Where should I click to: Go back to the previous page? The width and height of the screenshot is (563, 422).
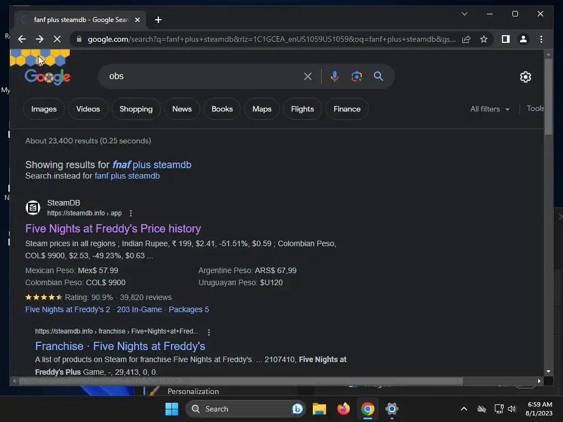click(x=22, y=39)
